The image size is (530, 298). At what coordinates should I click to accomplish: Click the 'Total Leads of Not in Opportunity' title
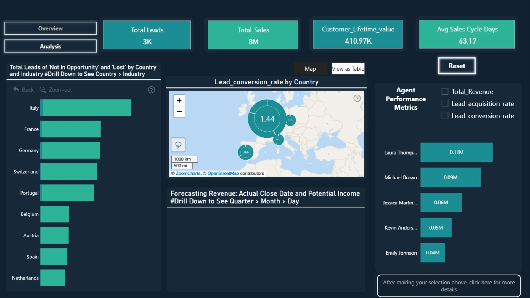click(83, 71)
